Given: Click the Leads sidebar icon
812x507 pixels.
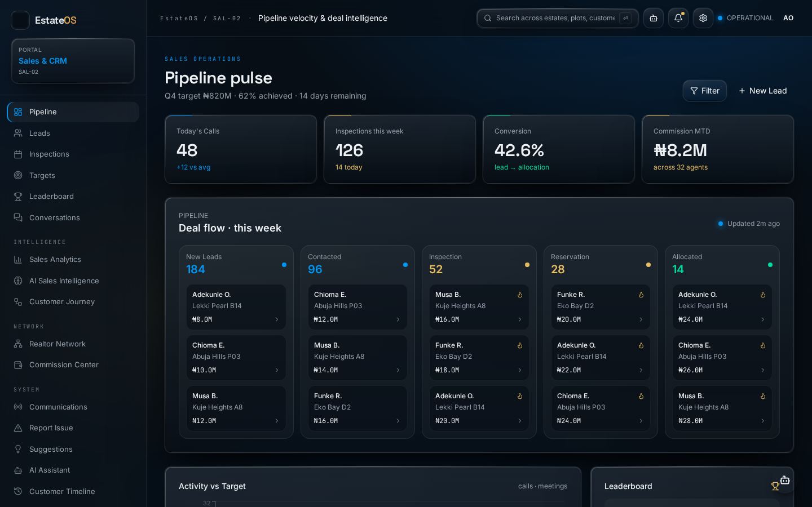Looking at the screenshot, I should (18, 133).
